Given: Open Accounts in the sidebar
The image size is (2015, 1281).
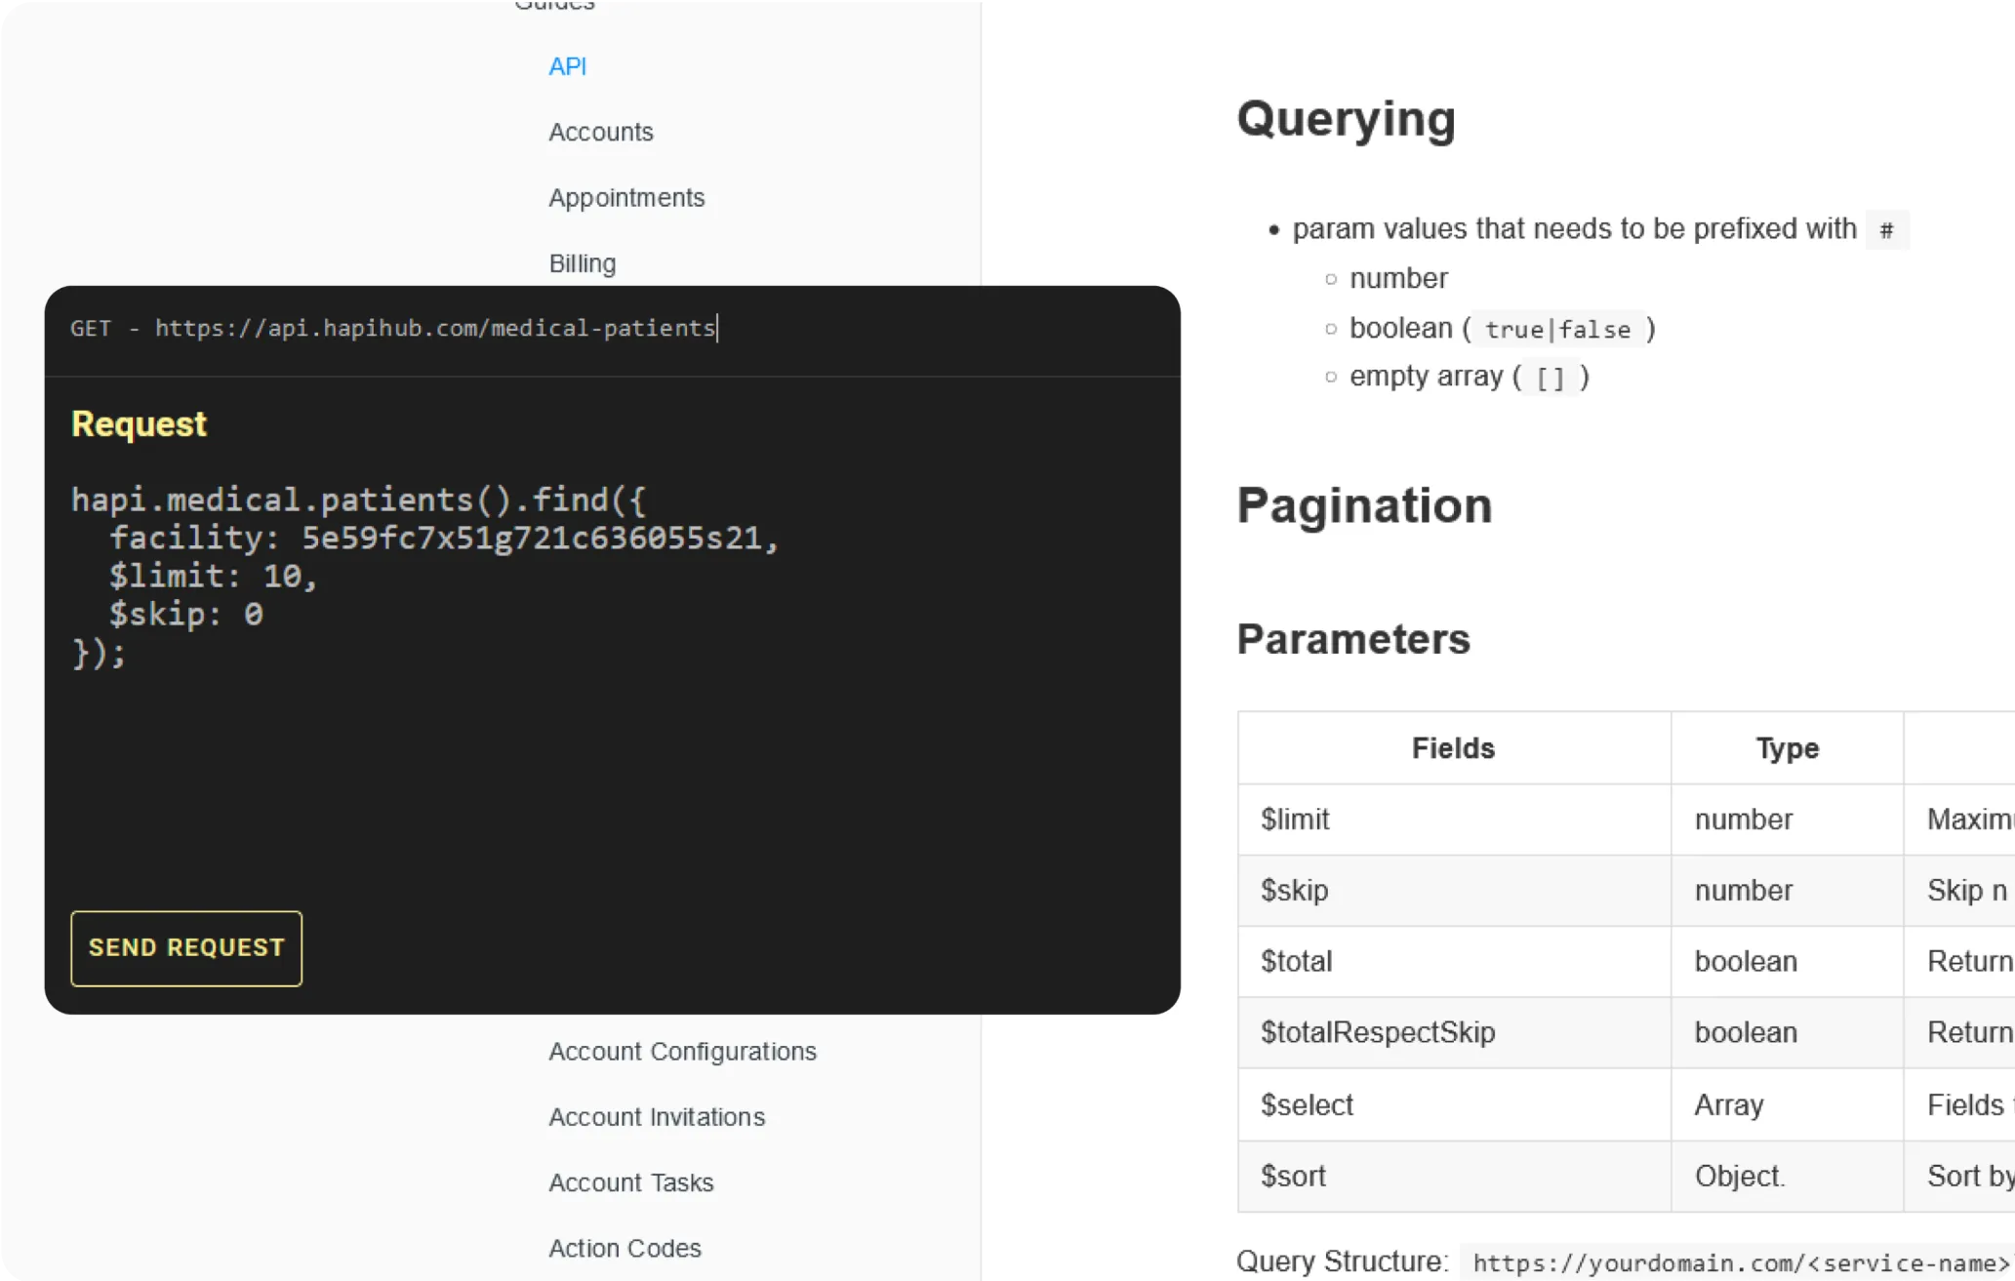Looking at the screenshot, I should tap(600, 132).
